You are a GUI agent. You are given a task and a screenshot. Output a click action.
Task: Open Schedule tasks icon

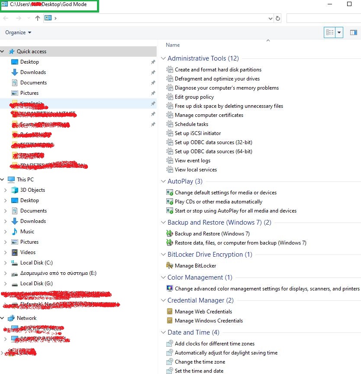coord(170,124)
